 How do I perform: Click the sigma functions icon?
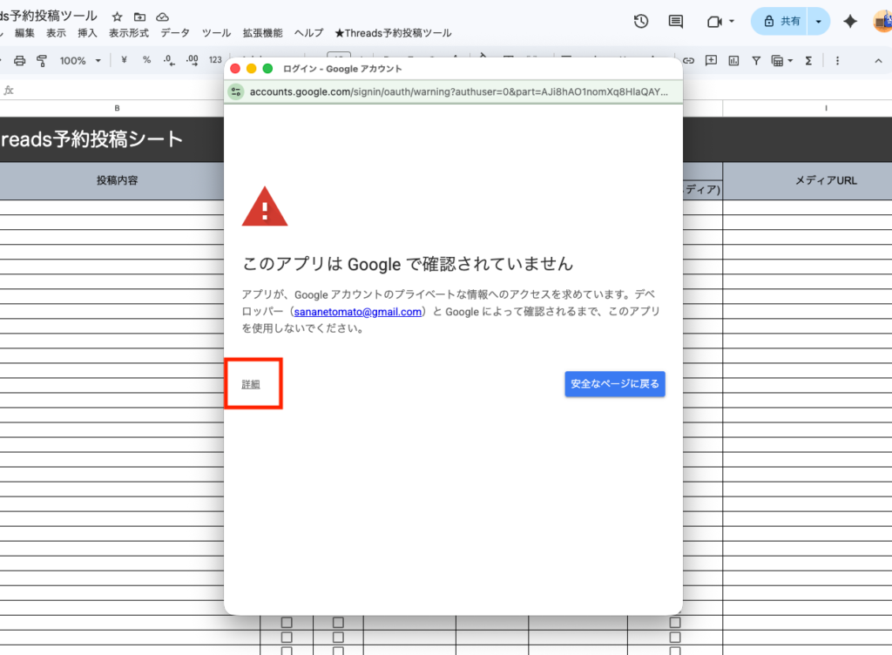point(808,61)
